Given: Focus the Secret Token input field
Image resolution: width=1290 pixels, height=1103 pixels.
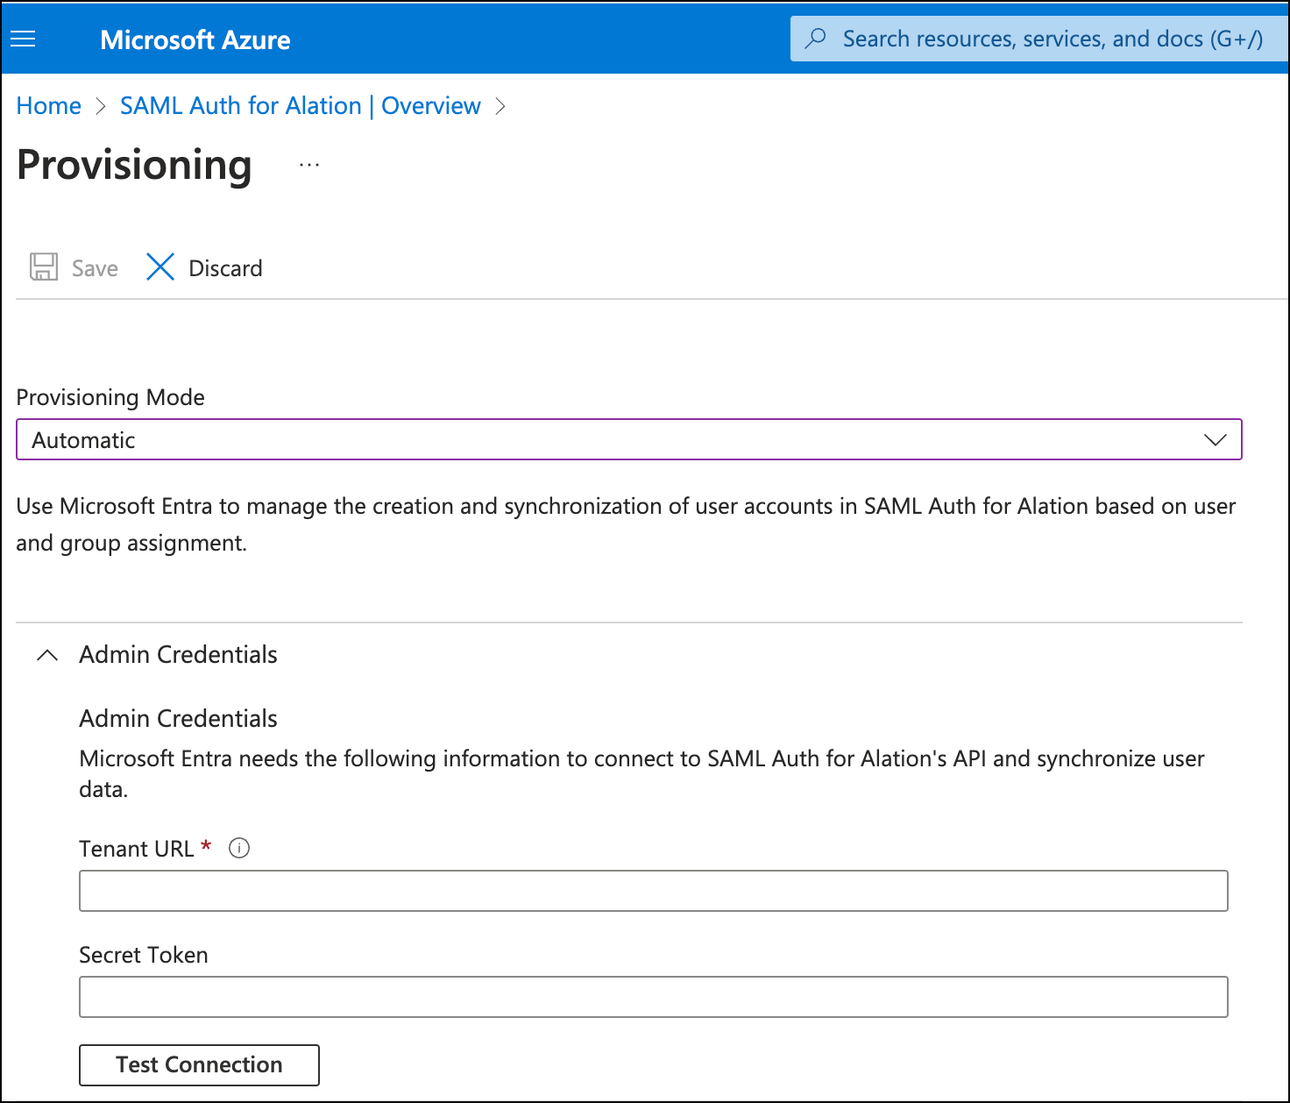Looking at the screenshot, I should [x=653, y=997].
